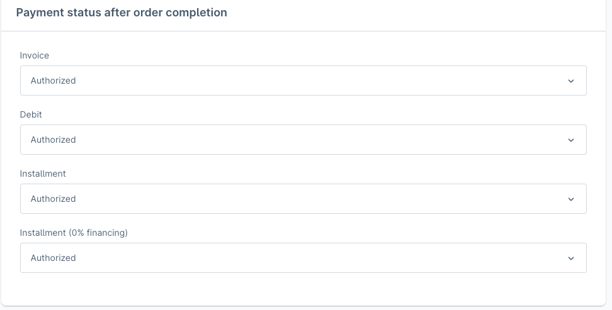Image resolution: width=612 pixels, height=310 pixels.
Task: Click the Authorized value under Invoice
Action: (54, 80)
